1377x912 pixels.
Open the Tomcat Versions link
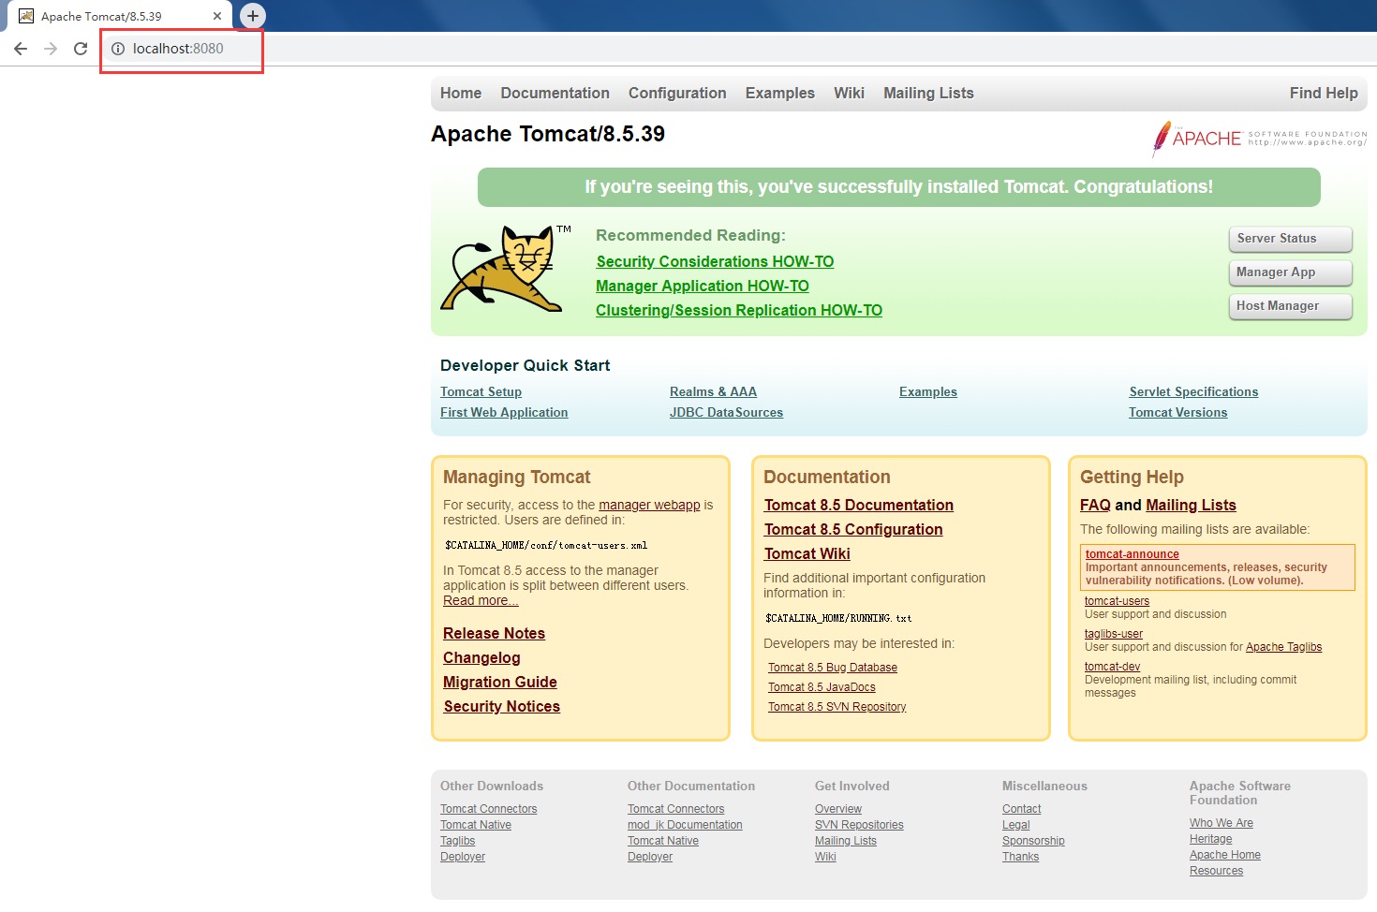coord(1177,412)
